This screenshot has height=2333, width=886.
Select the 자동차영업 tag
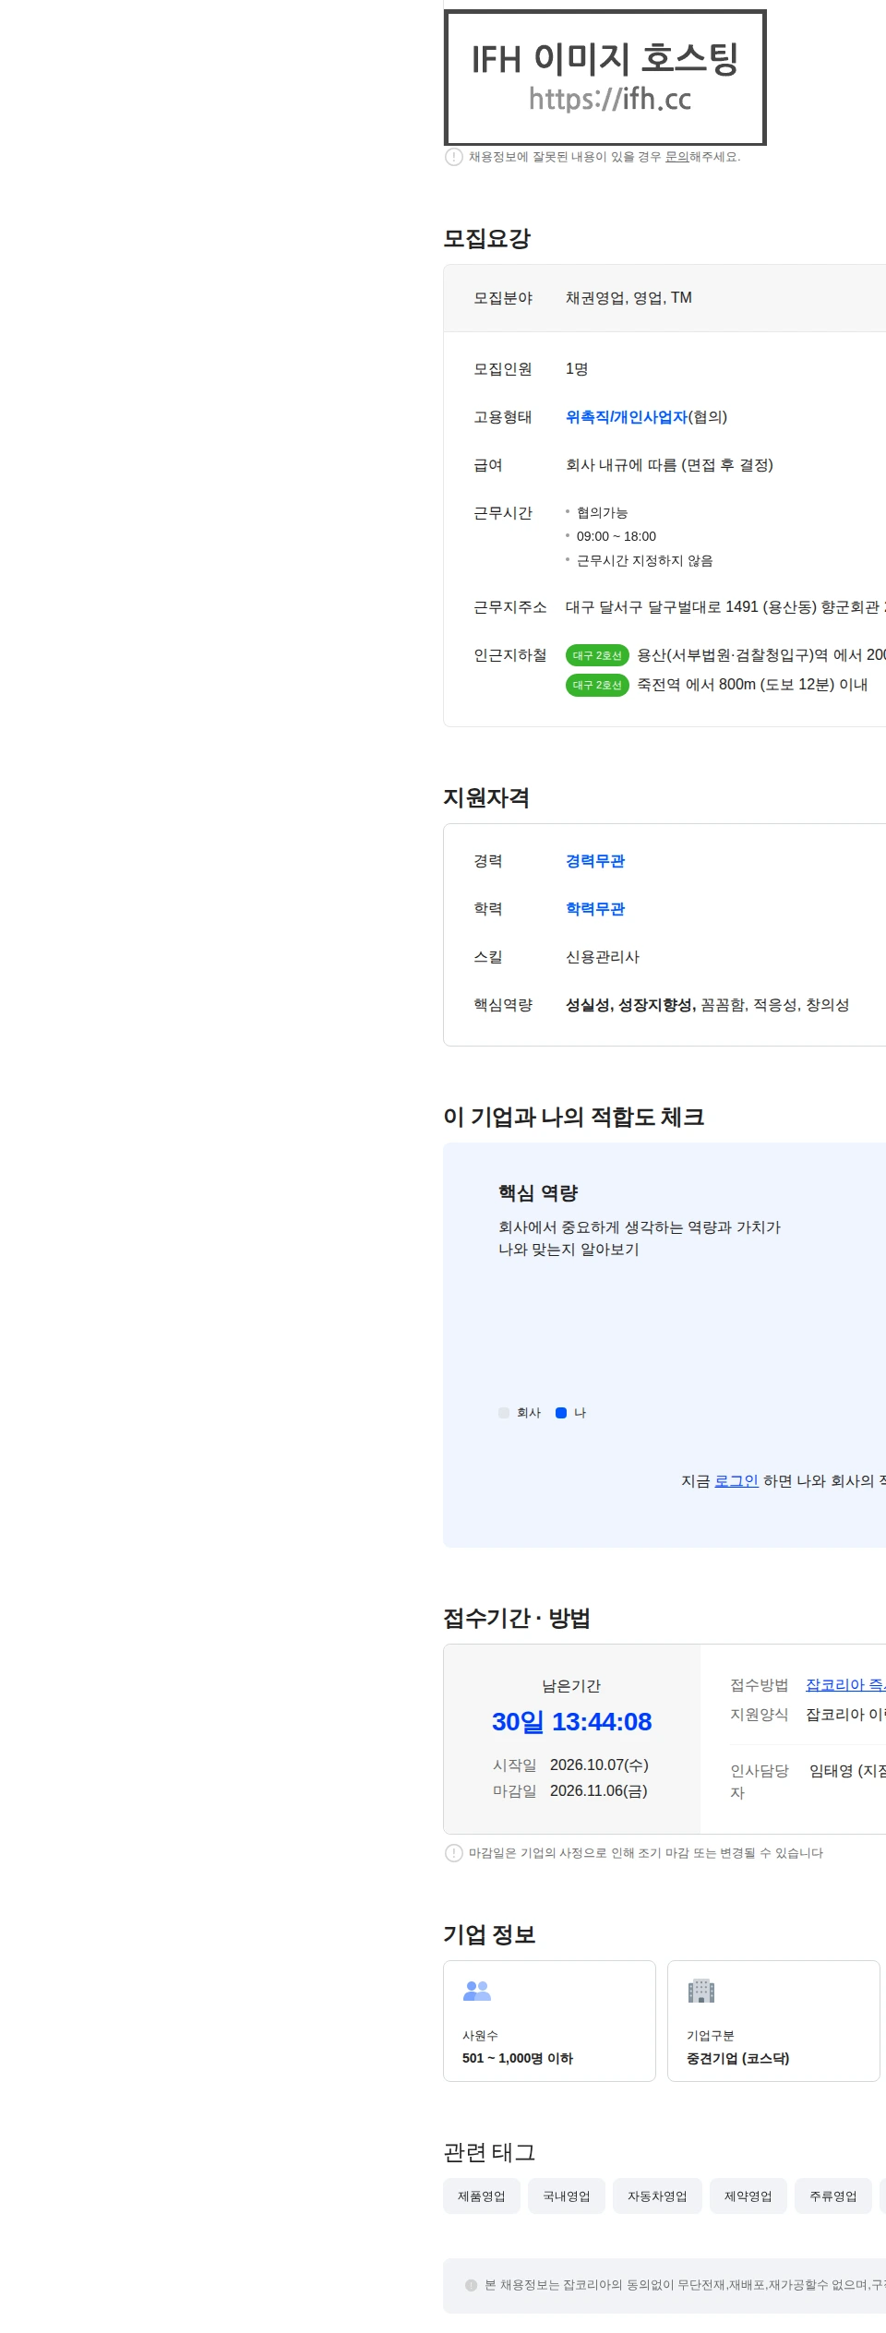(657, 2196)
